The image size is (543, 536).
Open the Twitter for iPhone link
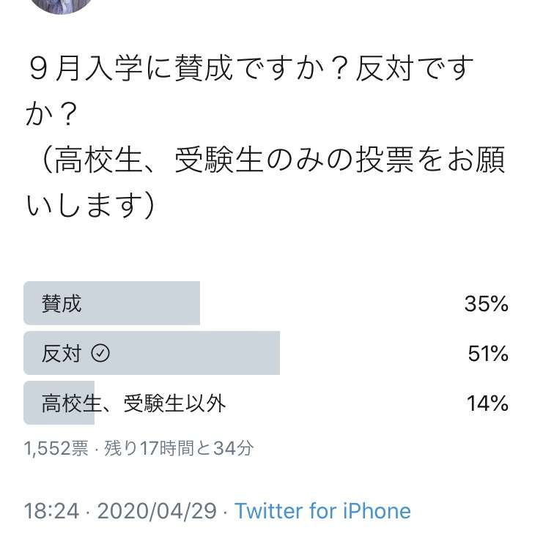pos(322,511)
